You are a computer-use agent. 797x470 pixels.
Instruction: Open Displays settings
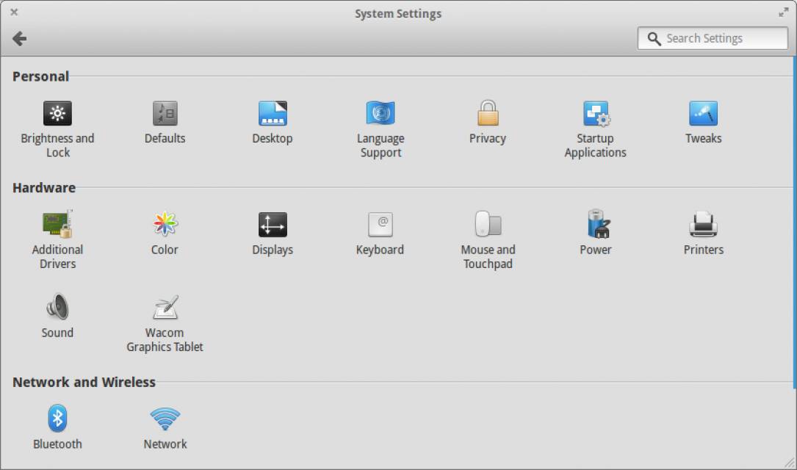(273, 225)
